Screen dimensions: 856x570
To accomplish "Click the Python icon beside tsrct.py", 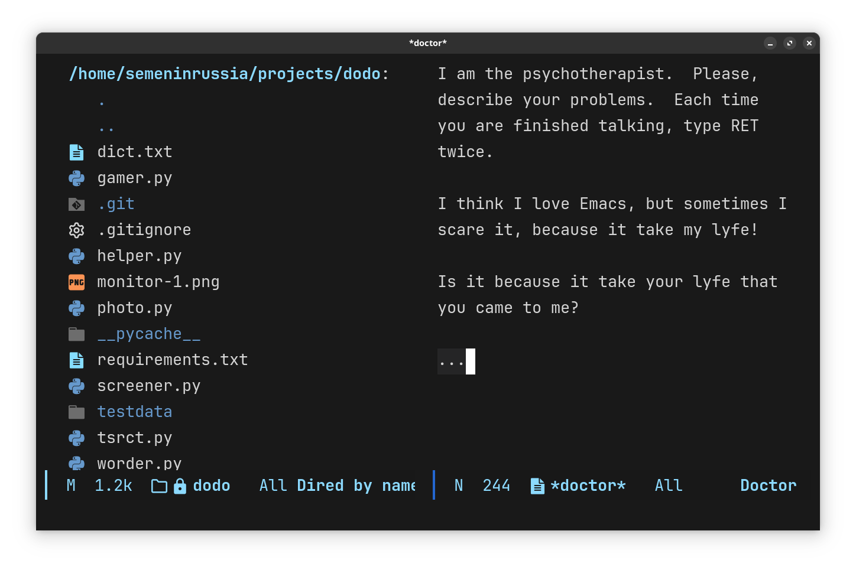I will [x=76, y=438].
